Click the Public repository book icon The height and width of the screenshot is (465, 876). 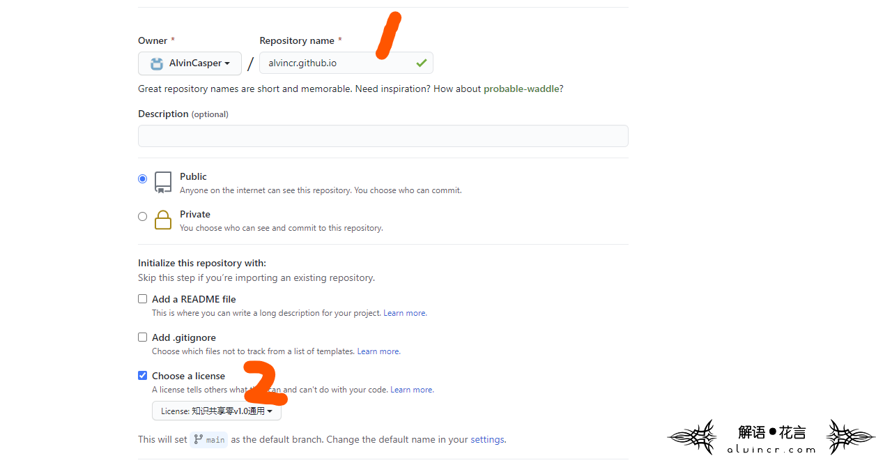[162, 182]
